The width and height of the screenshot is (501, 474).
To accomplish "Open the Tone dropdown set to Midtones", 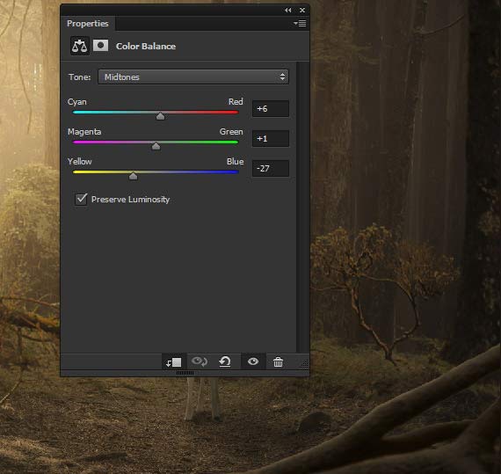I will 193,77.
